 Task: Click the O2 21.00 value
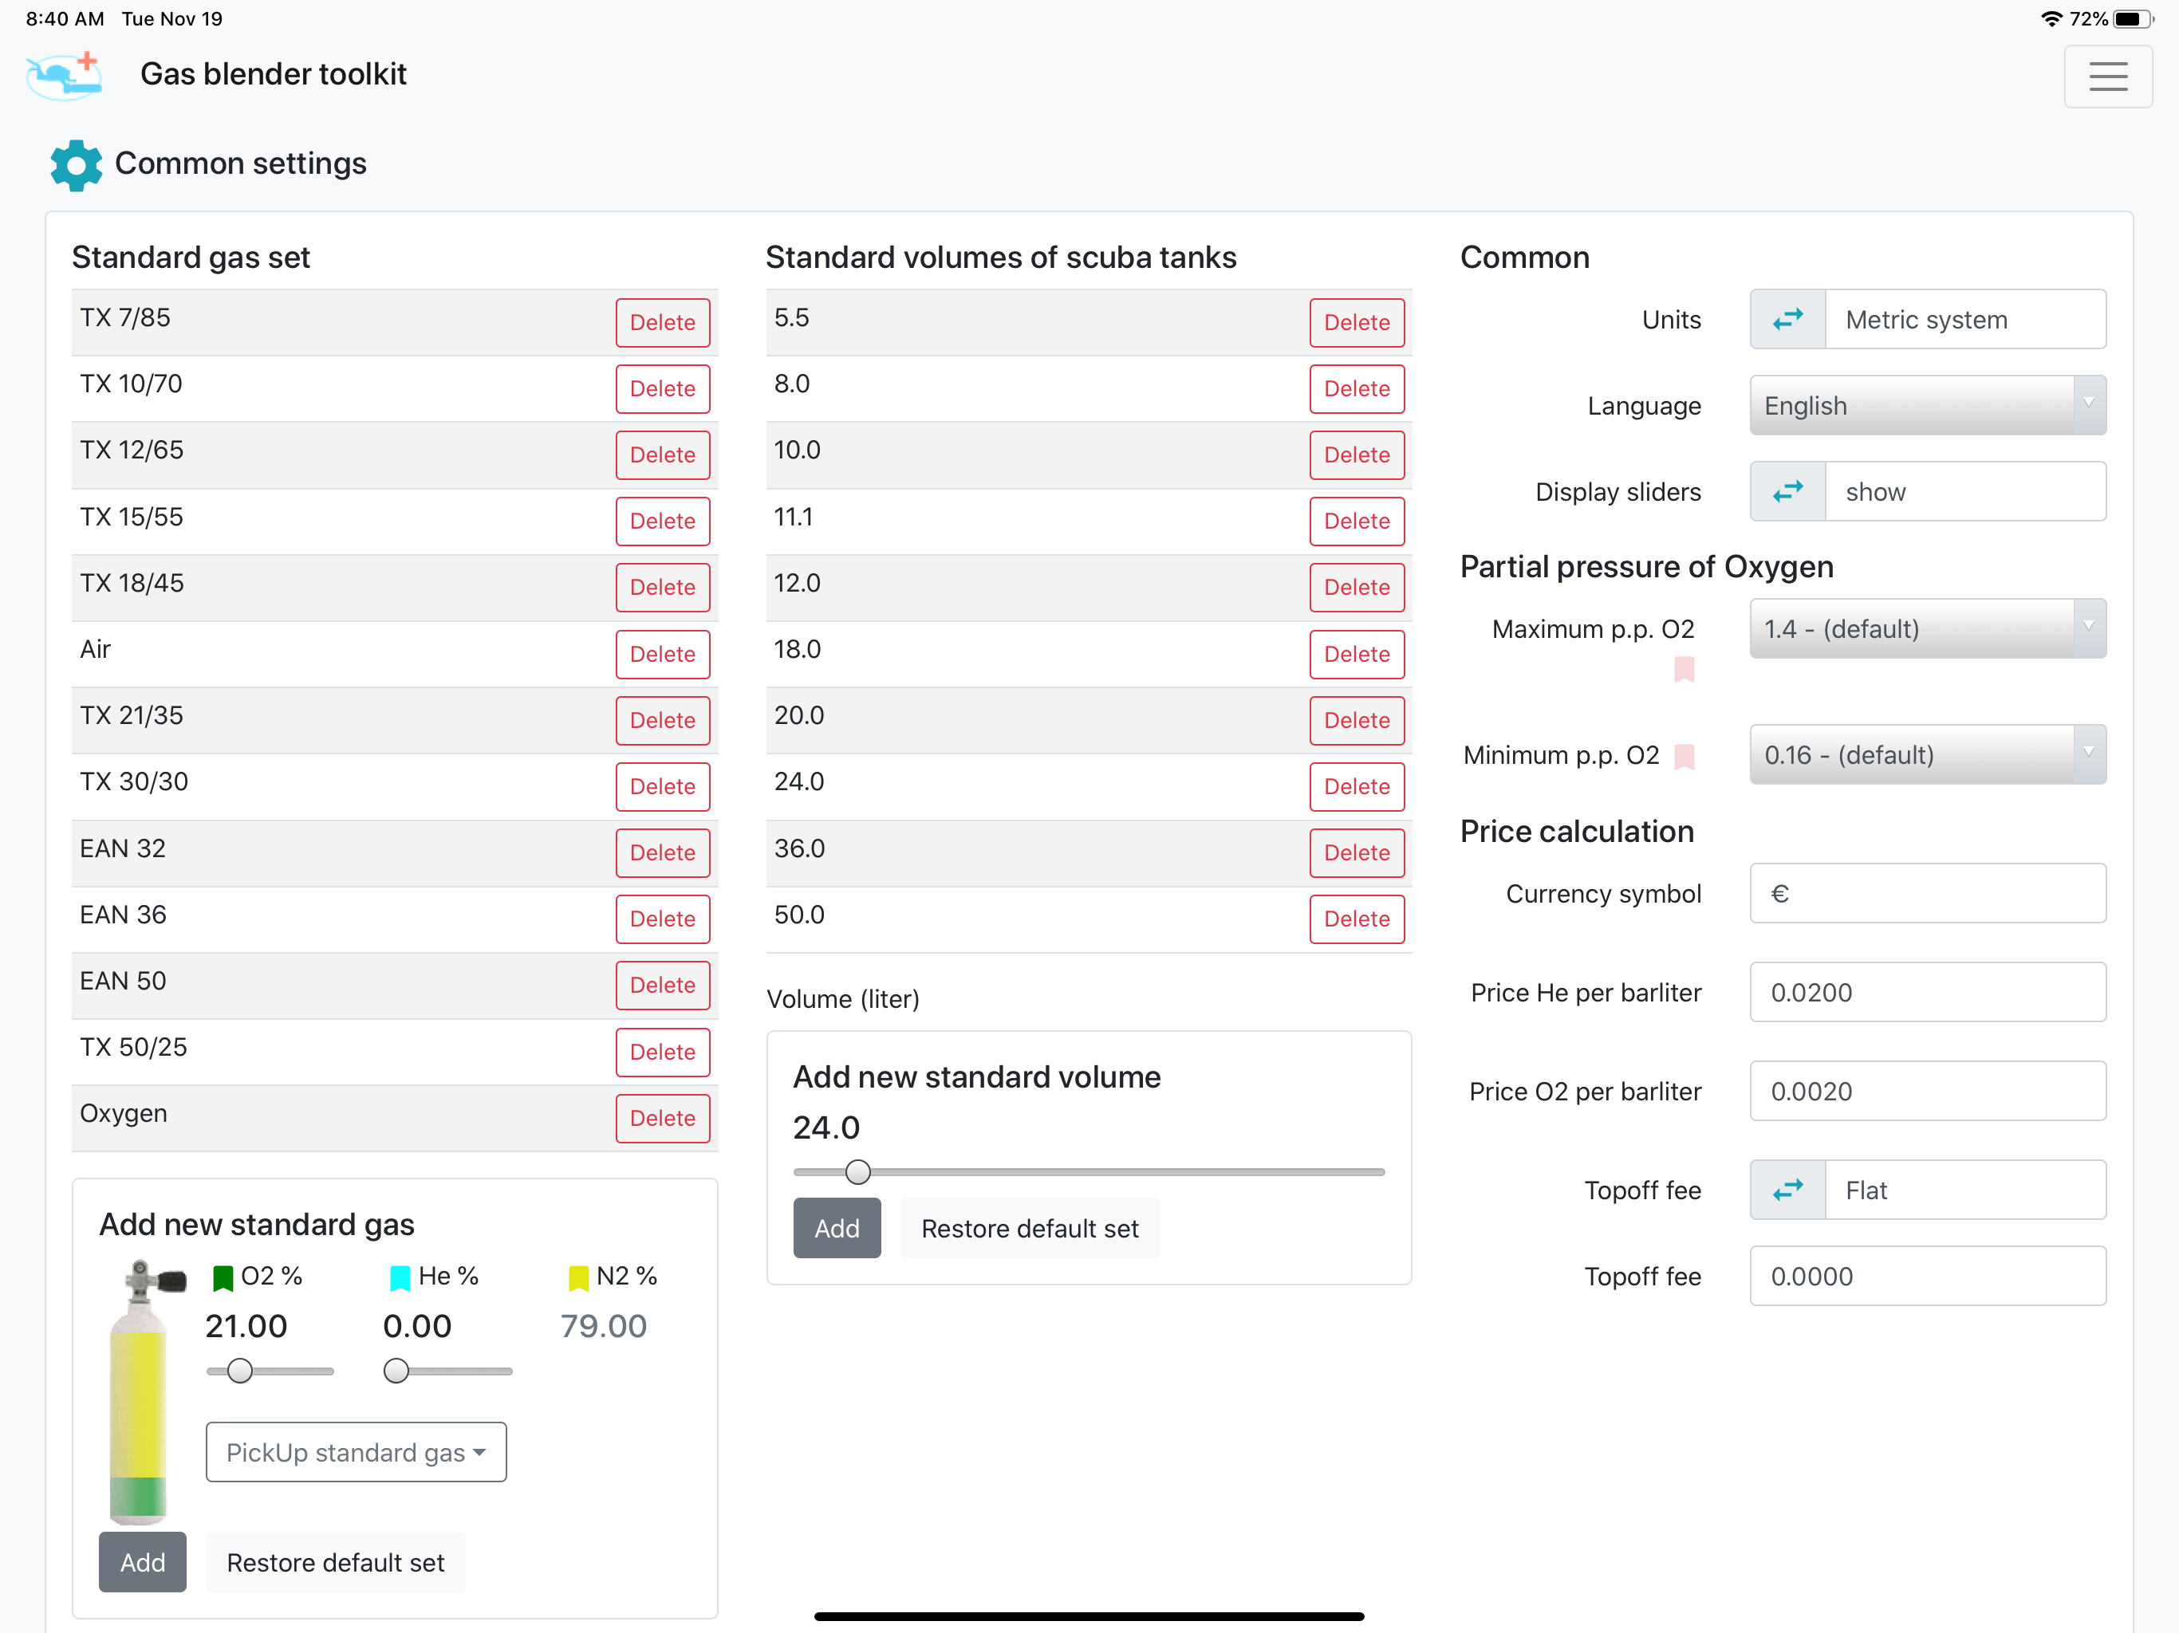[x=246, y=1326]
